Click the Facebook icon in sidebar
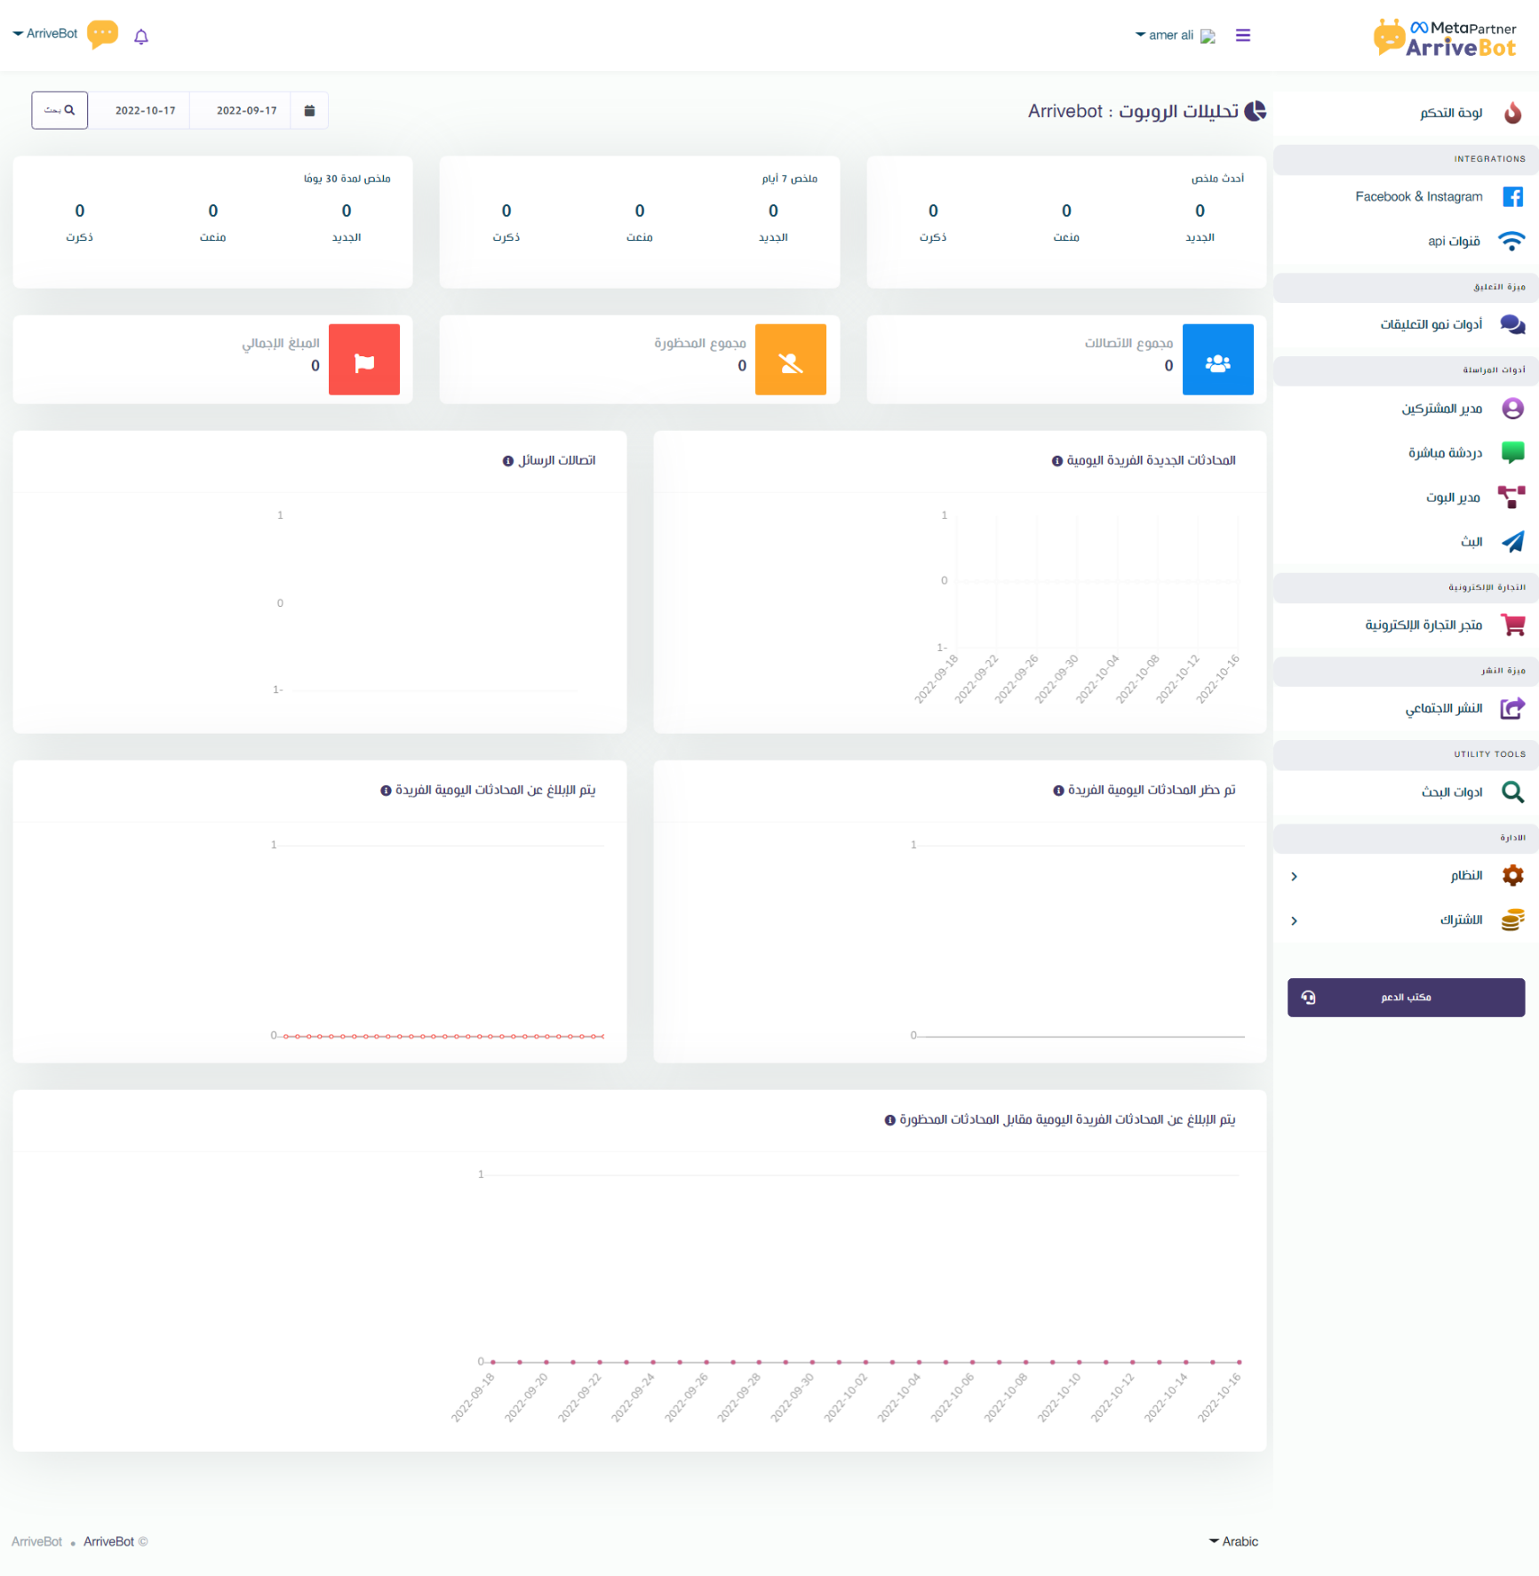This screenshot has width=1539, height=1576. (x=1511, y=197)
